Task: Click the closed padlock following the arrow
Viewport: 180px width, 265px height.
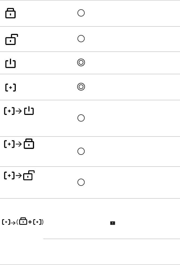Action: point(29,145)
